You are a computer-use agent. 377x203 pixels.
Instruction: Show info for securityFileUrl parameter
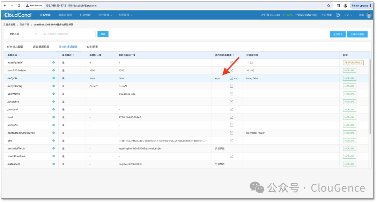tap(54, 148)
